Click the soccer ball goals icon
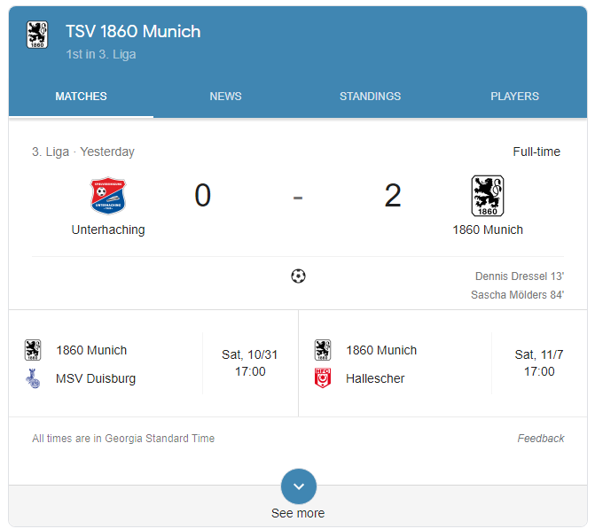 298,276
